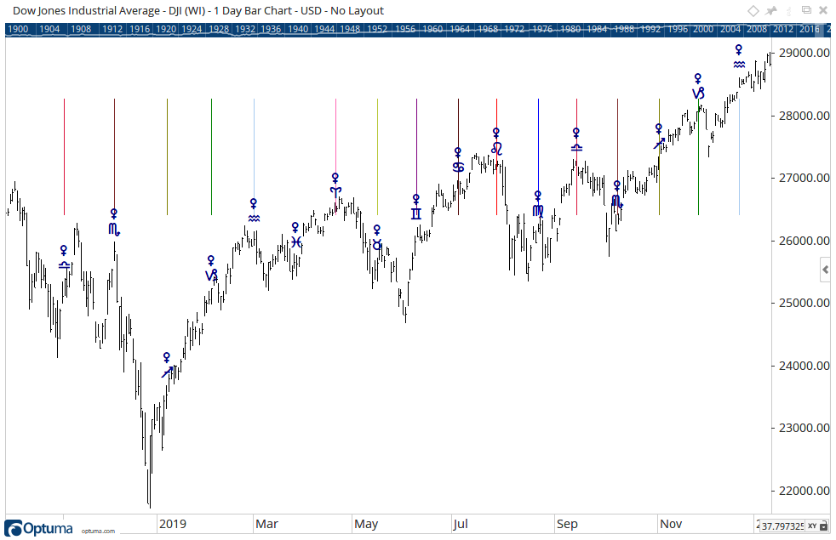Click the 25000.00 price axis label
The width and height of the screenshot is (836, 540).
pos(804,303)
